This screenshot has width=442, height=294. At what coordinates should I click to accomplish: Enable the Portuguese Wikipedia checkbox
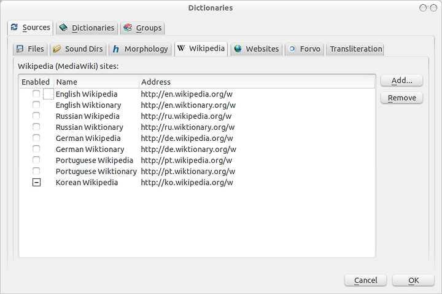click(36, 160)
